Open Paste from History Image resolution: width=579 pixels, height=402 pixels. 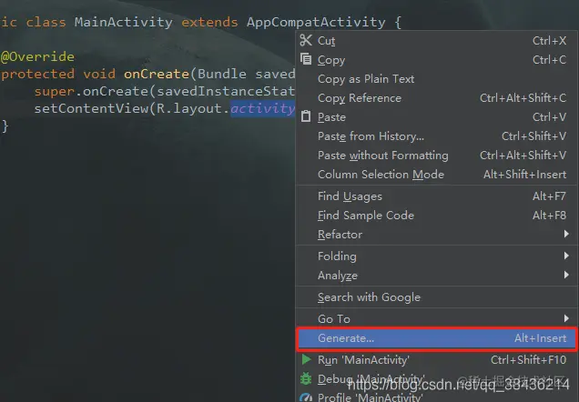click(437, 136)
